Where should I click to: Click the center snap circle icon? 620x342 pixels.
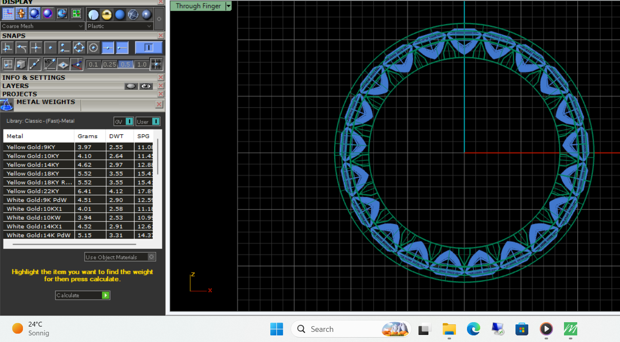point(93,48)
